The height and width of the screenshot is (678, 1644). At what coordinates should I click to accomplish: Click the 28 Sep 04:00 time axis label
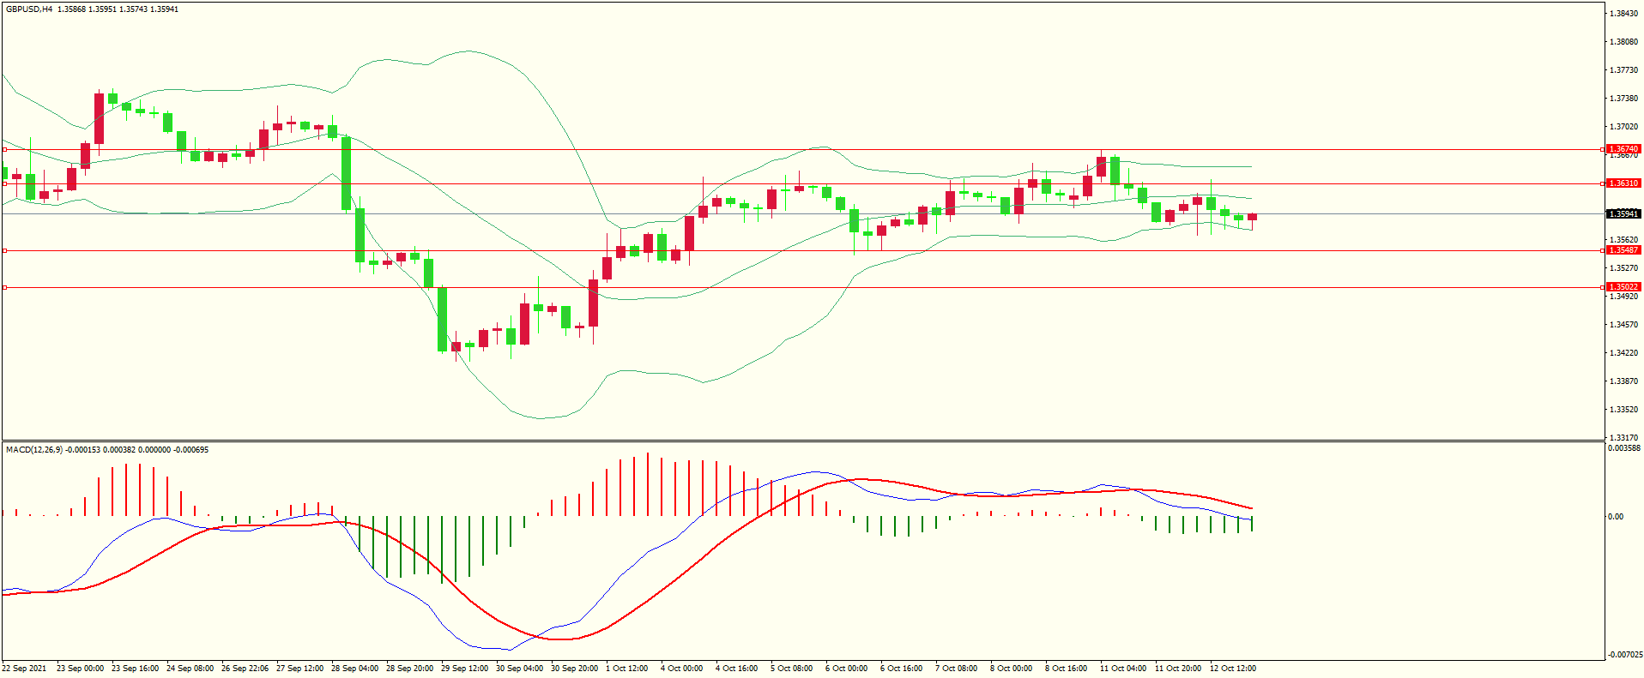[x=354, y=669]
